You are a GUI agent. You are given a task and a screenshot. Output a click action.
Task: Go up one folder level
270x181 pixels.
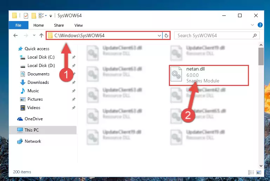[41, 36]
